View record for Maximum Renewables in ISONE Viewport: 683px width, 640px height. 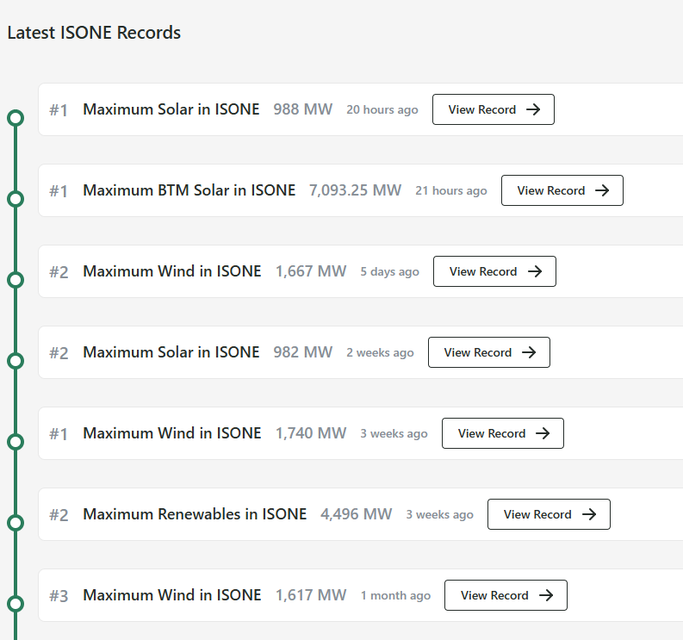548,514
